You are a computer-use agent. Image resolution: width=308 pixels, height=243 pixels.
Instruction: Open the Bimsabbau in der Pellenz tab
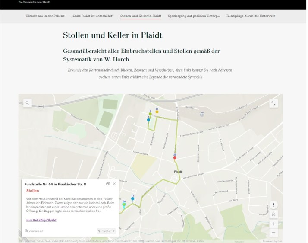point(45,16)
